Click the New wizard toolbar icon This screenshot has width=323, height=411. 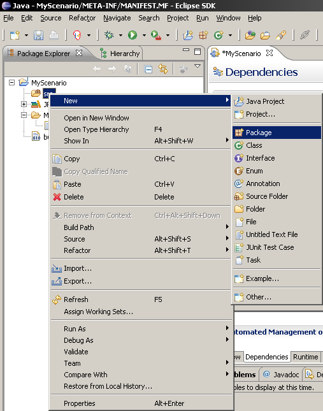(x=15, y=35)
